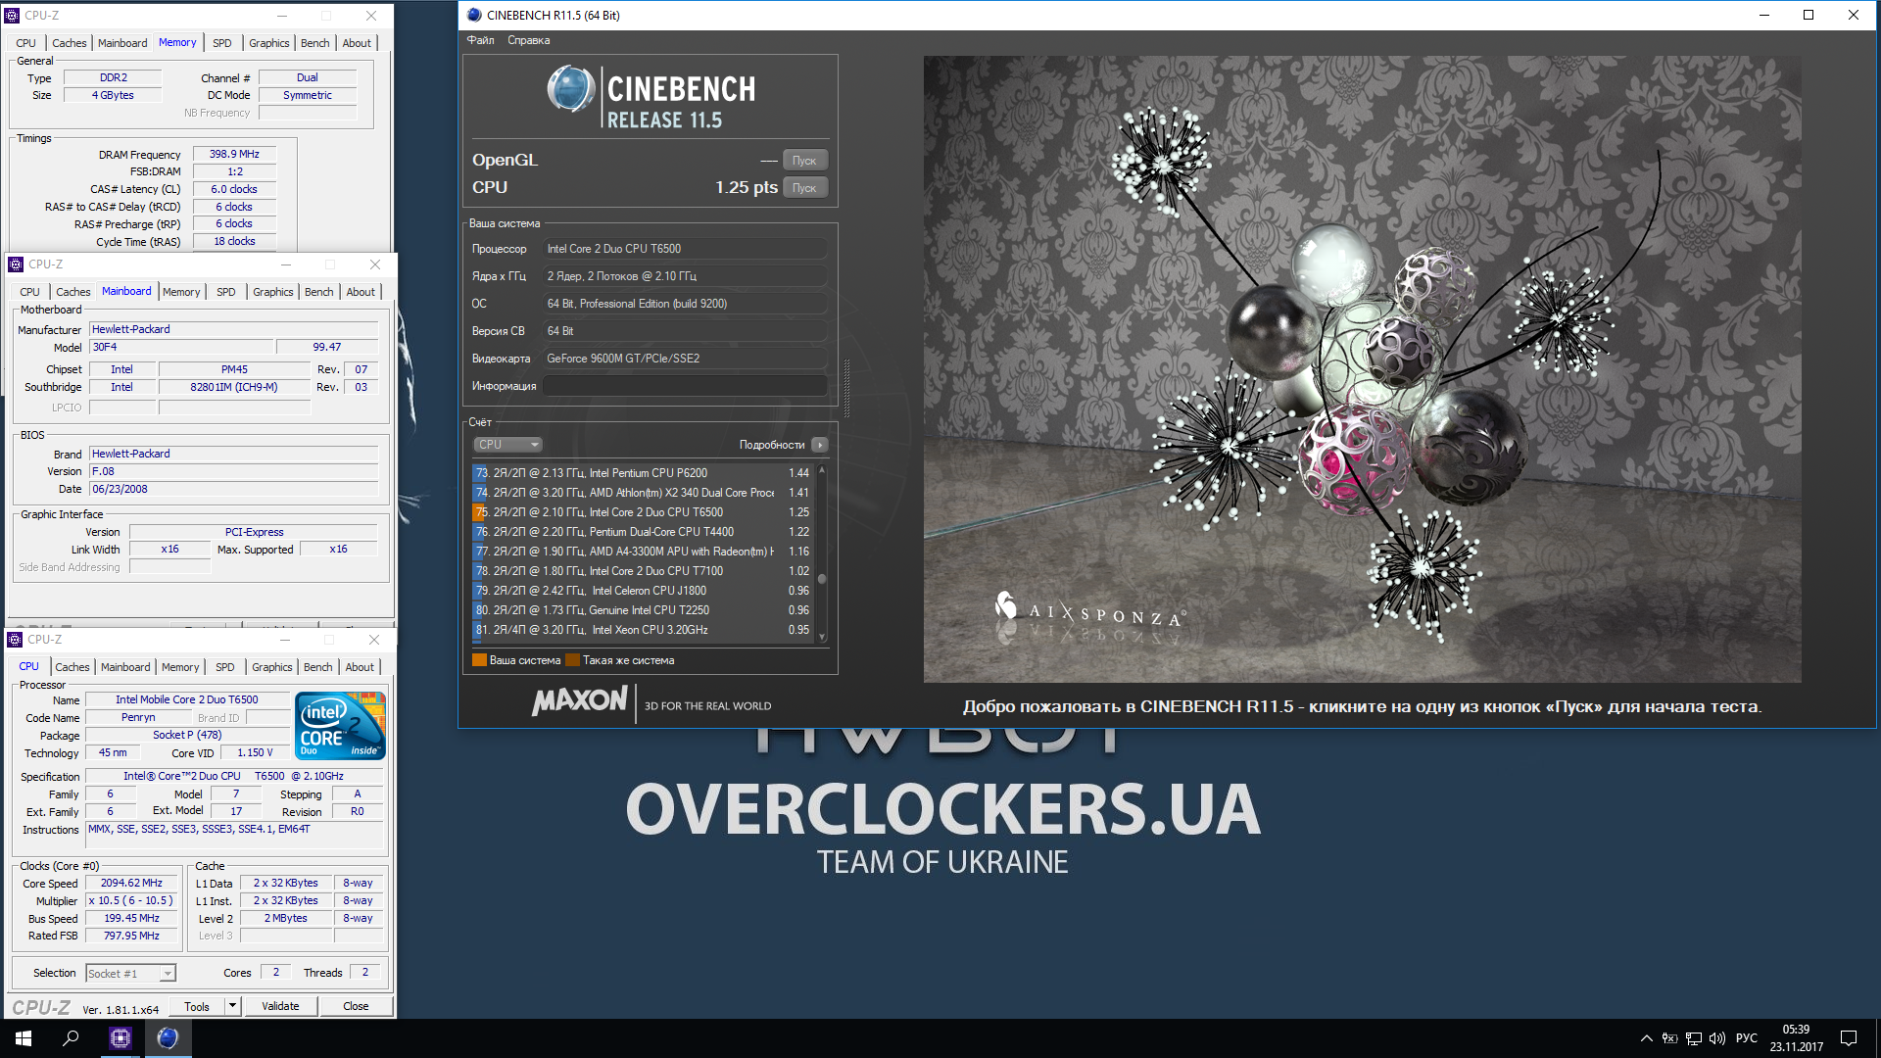Switch input language РУС indicator
The width and height of the screenshot is (1881, 1058).
tap(1747, 1038)
